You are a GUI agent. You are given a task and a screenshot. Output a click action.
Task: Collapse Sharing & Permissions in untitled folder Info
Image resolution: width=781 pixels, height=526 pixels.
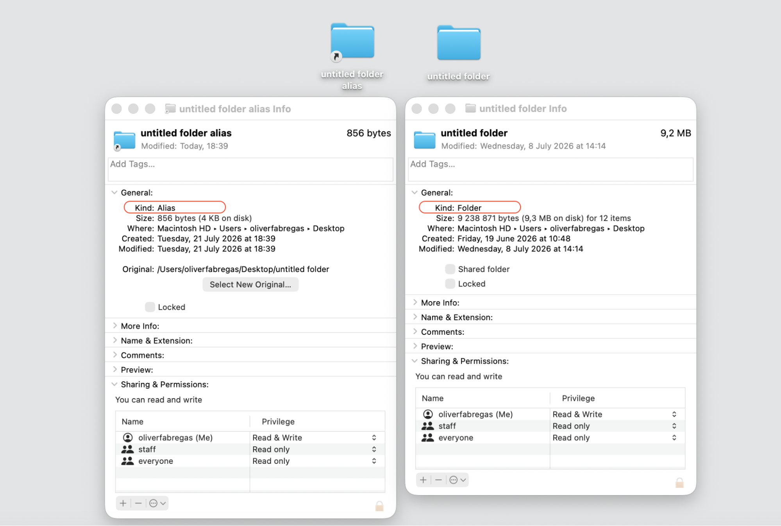[x=415, y=361]
